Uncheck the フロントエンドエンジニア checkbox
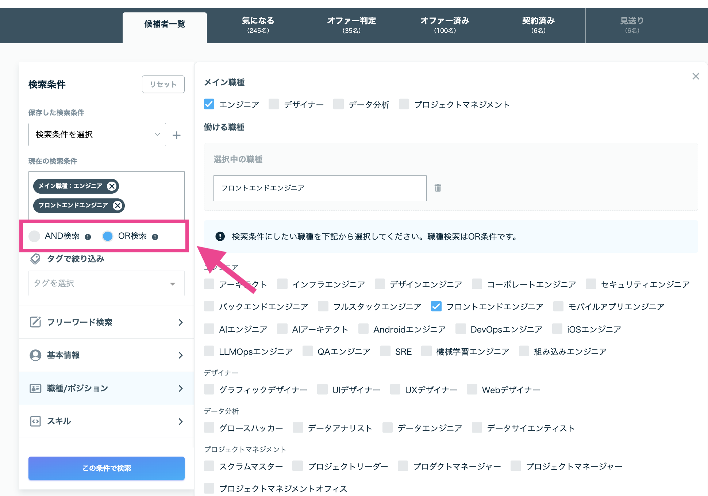 (436, 306)
